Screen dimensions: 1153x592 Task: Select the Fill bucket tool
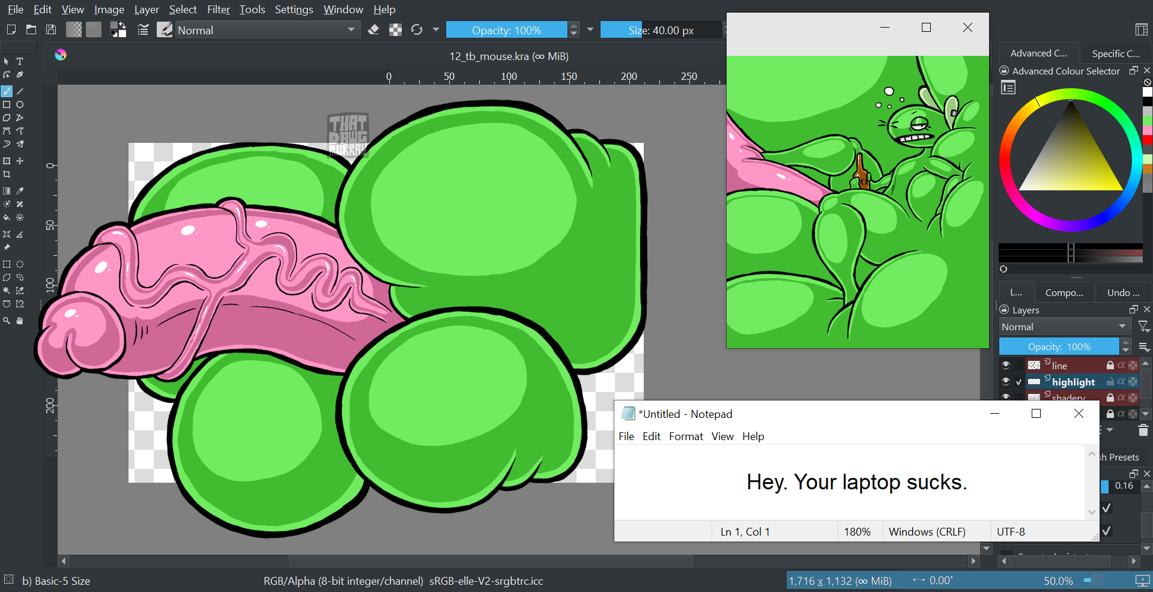[x=7, y=217]
